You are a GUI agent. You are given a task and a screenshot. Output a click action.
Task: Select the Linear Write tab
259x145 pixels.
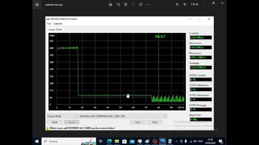pos(55,29)
